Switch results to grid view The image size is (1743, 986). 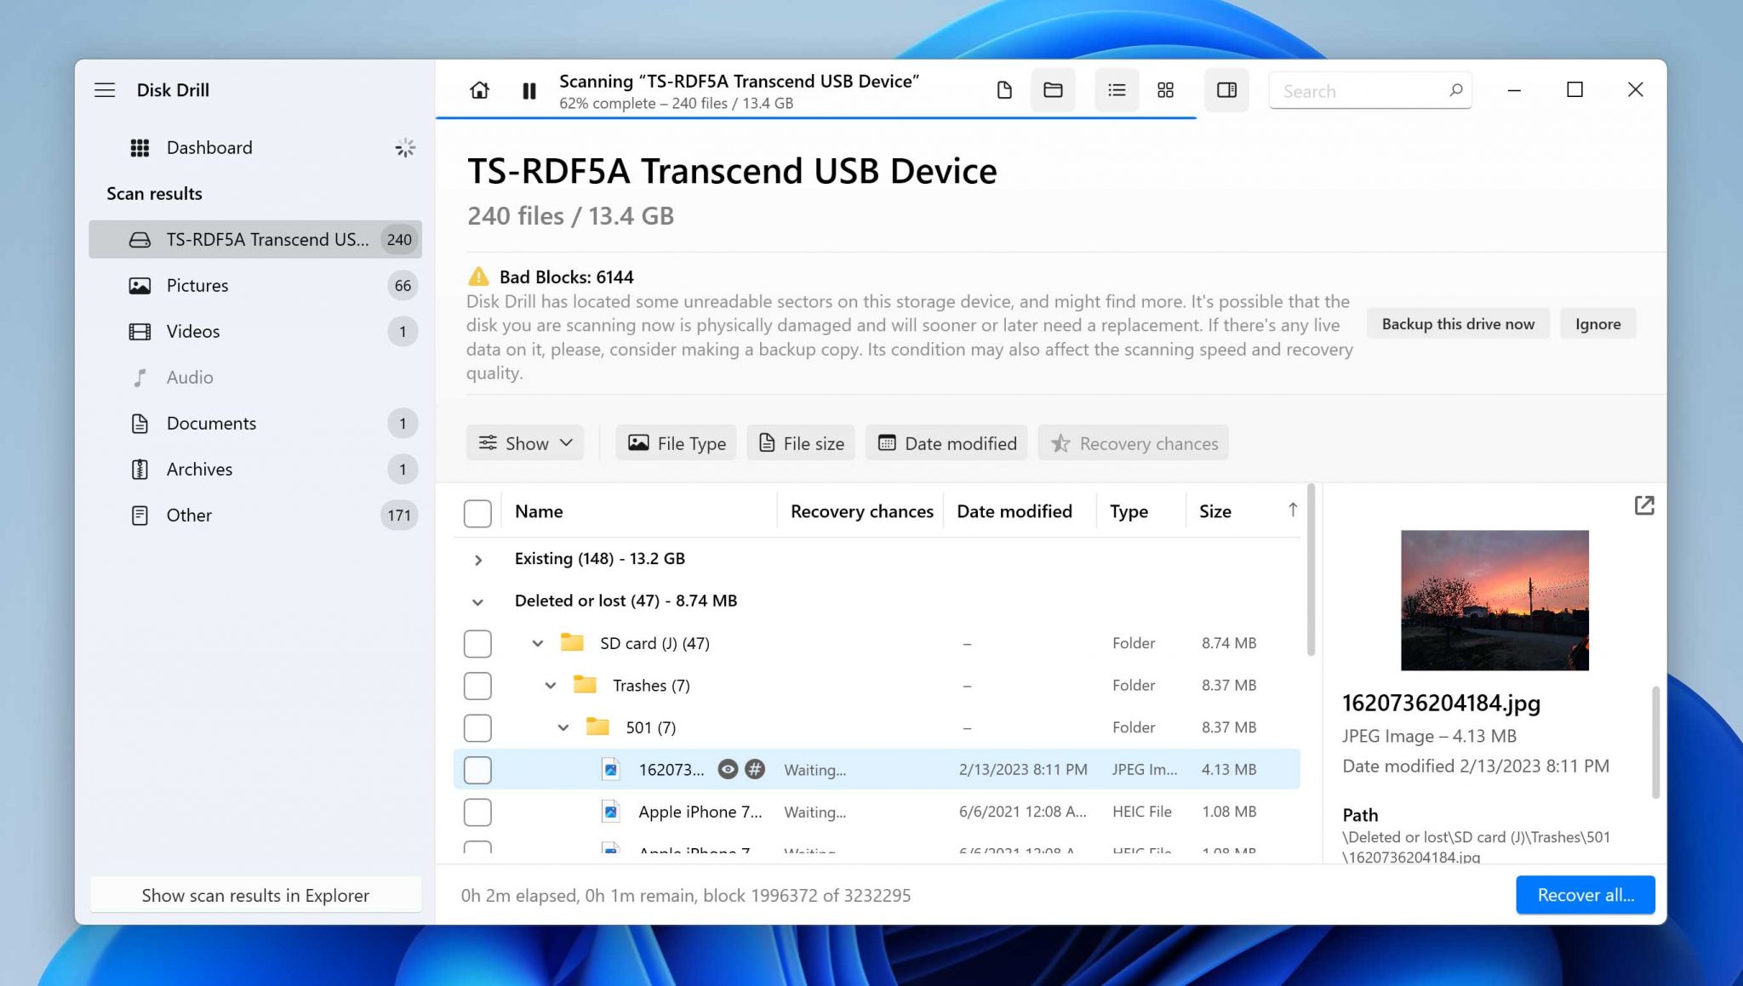pos(1166,90)
